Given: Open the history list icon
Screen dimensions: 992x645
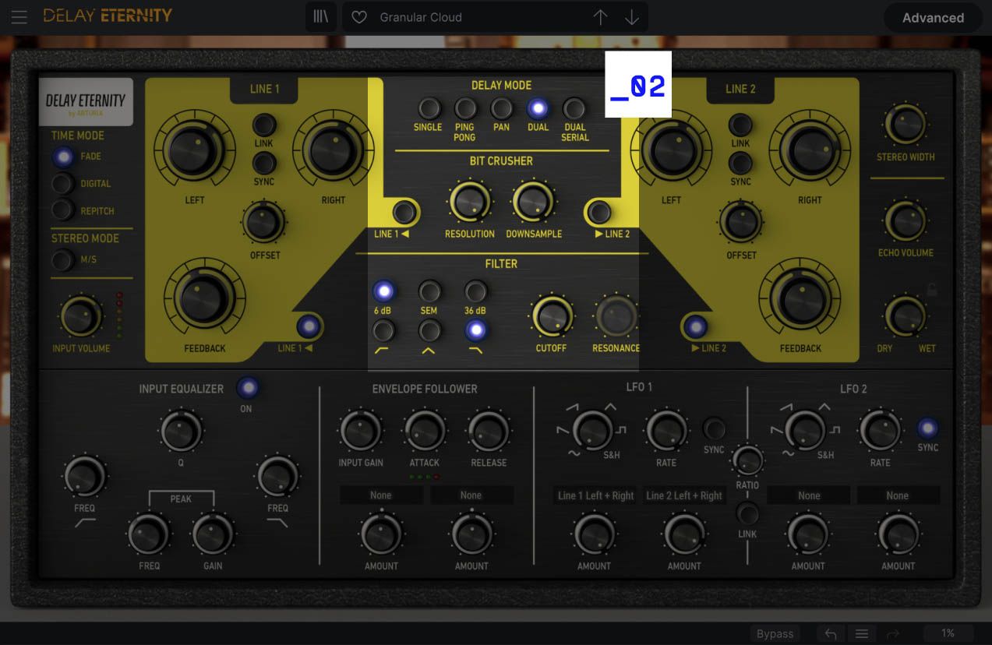Looking at the screenshot, I should pyautogui.click(x=862, y=634).
